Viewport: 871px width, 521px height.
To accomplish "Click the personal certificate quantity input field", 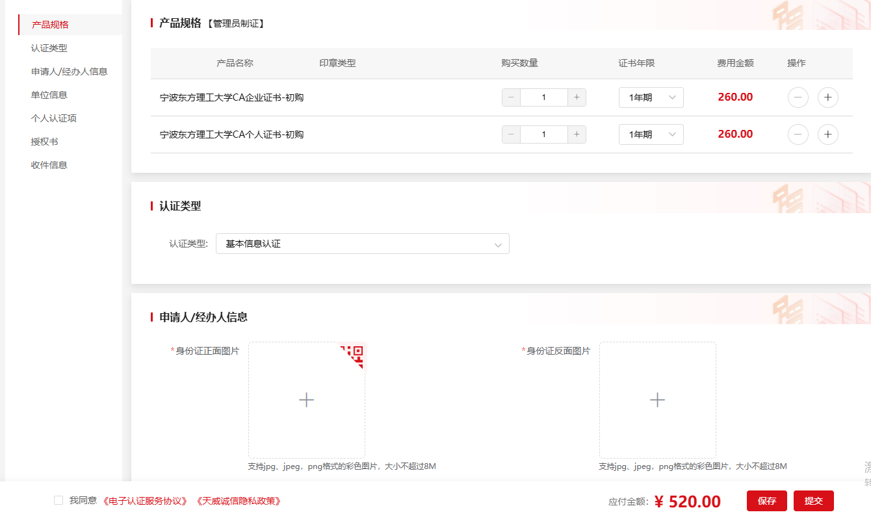I will [543, 134].
